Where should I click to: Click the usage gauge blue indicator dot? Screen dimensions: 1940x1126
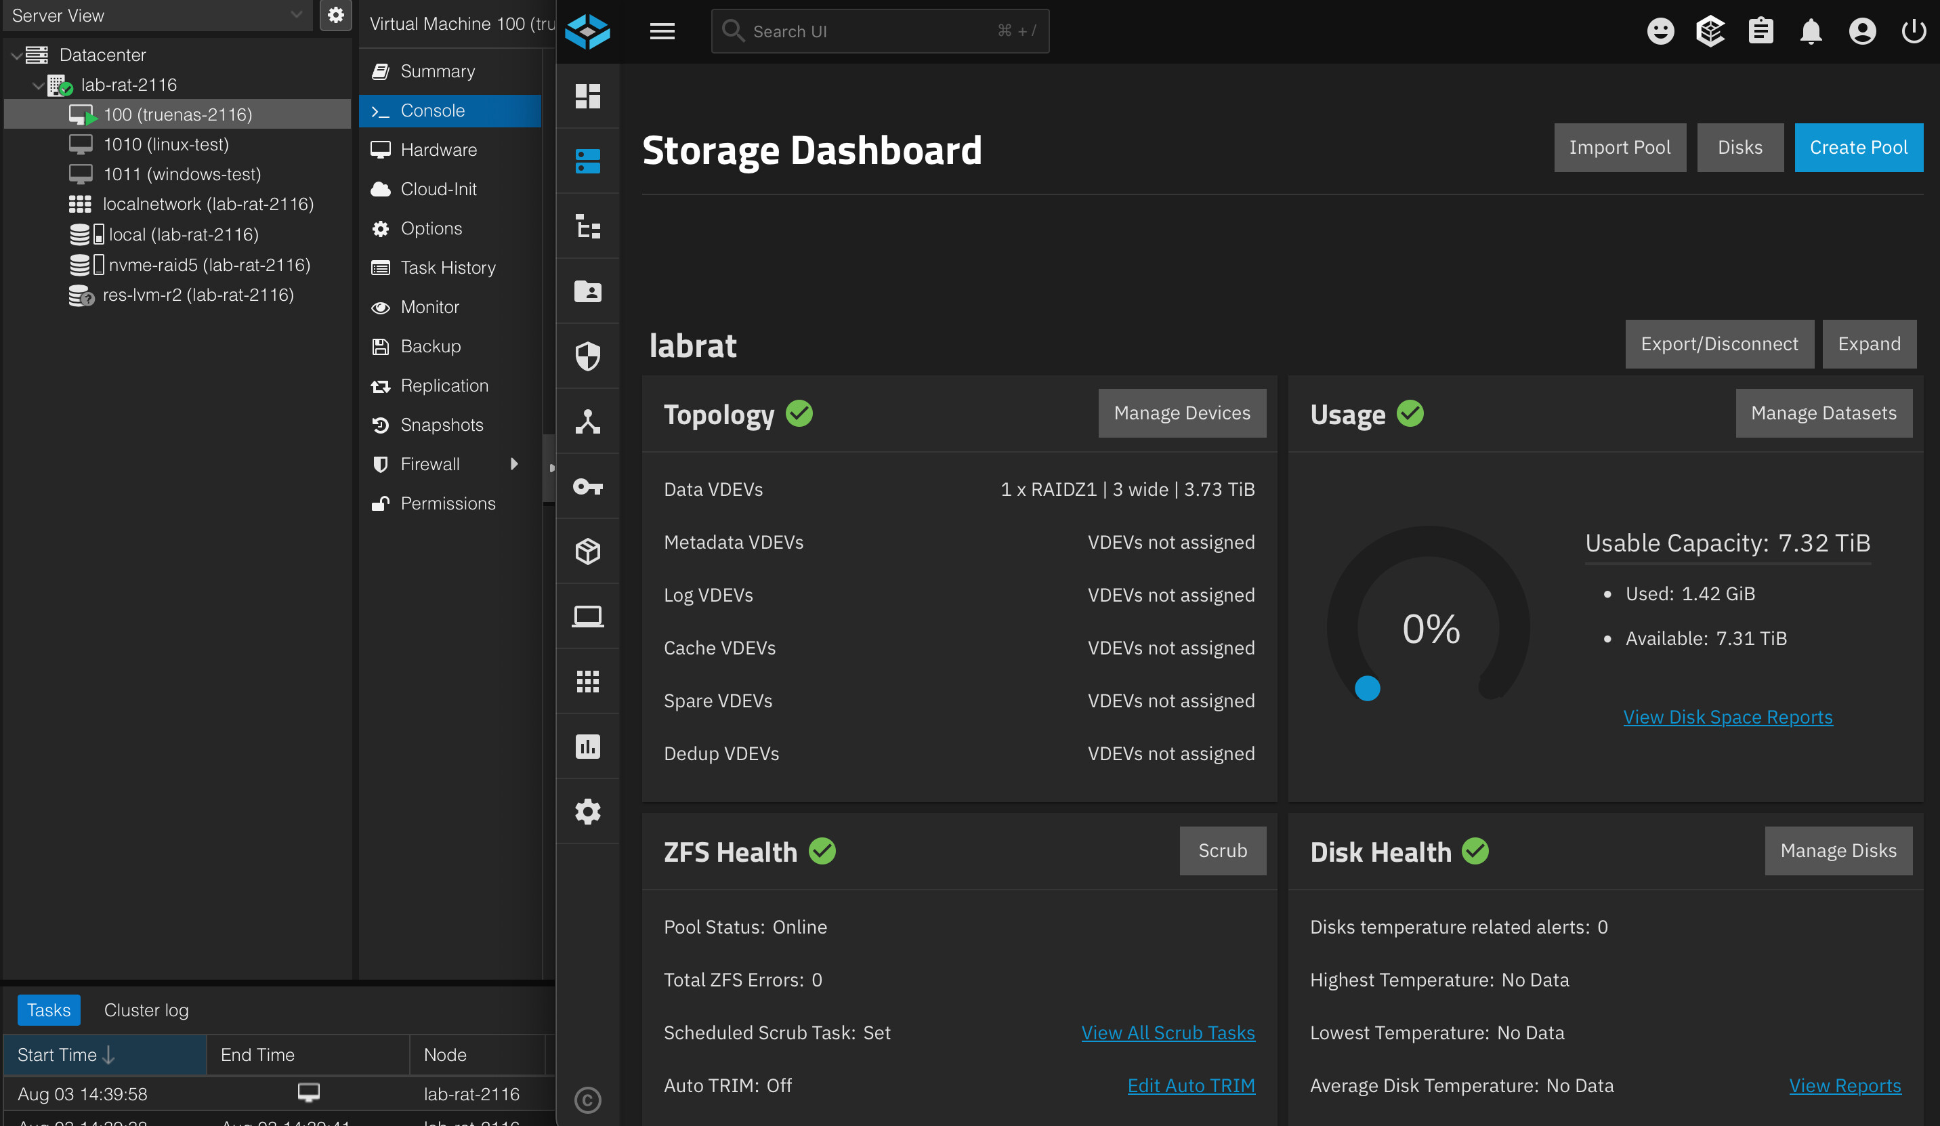(1367, 688)
